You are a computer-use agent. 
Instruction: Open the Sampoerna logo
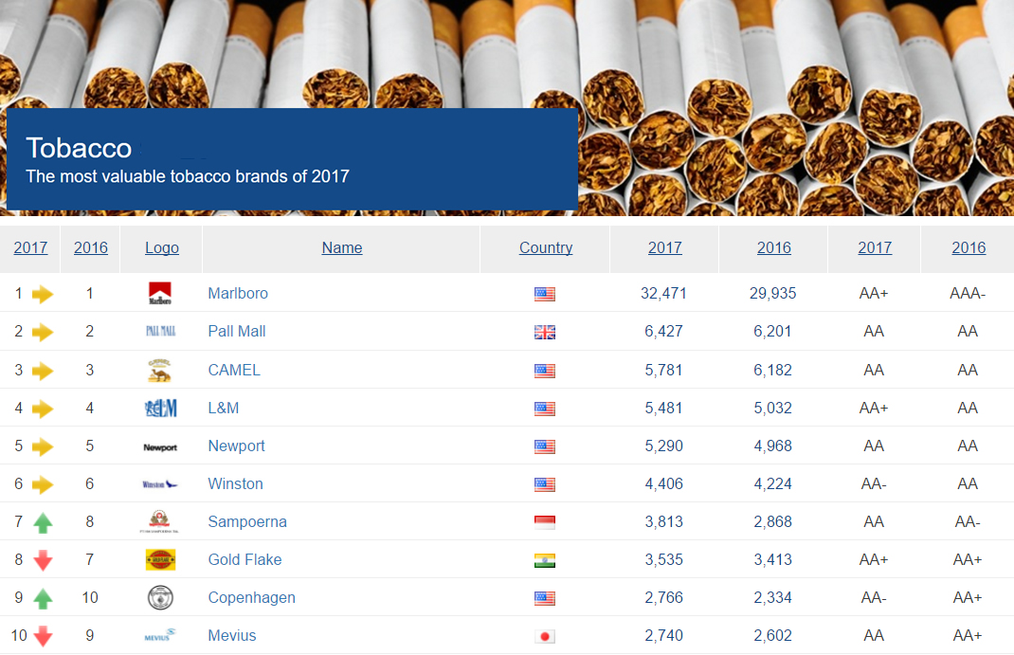pos(159,521)
